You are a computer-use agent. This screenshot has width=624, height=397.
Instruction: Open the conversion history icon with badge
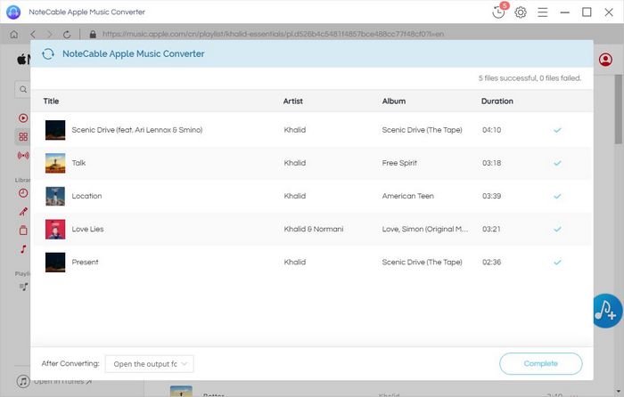499,12
